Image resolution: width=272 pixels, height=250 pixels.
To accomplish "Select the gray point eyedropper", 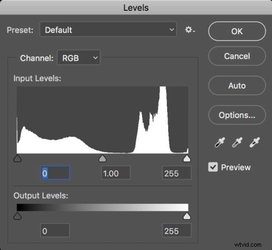I will [x=237, y=142].
